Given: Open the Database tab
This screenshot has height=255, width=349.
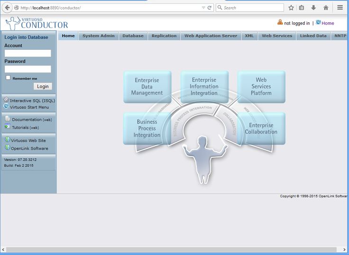Looking at the screenshot, I should (x=133, y=36).
